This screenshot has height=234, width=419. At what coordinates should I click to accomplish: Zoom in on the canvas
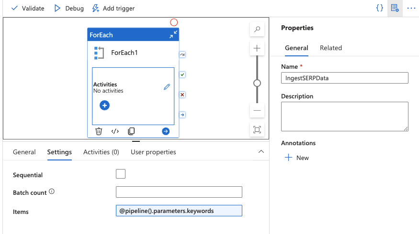pyautogui.click(x=257, y=48)
